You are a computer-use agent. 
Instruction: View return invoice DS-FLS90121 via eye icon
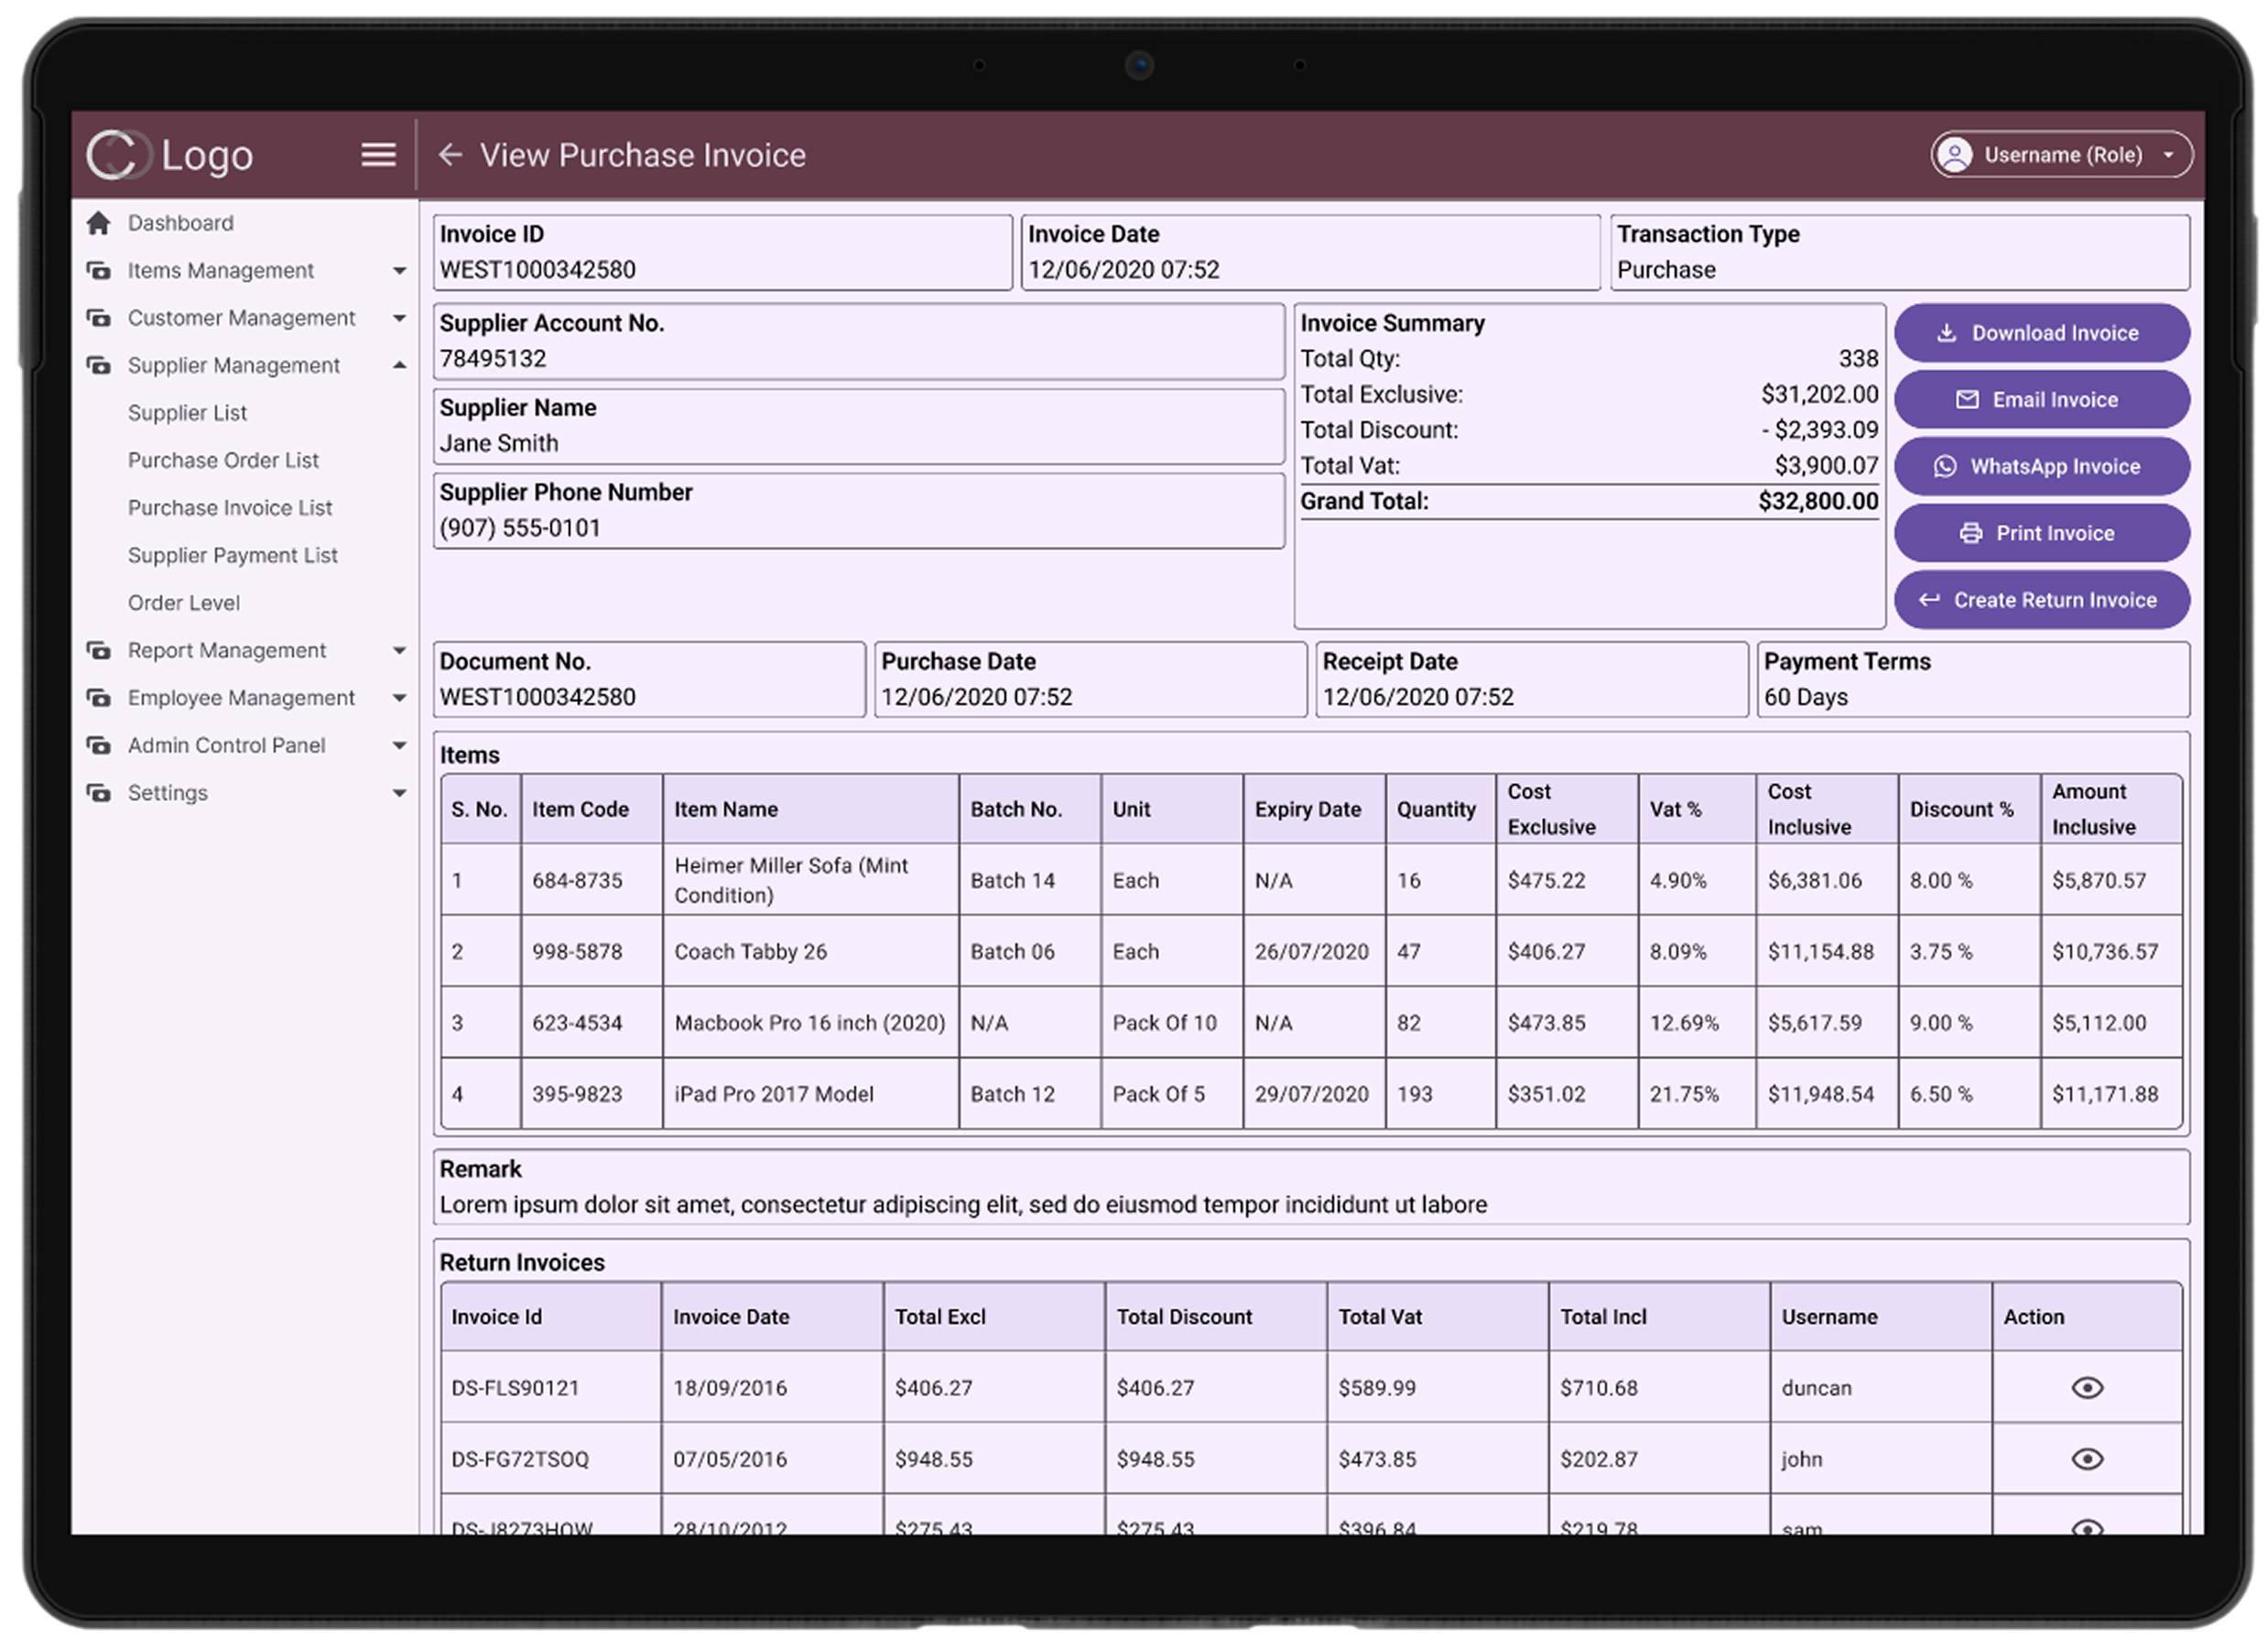(2087, 1388)
